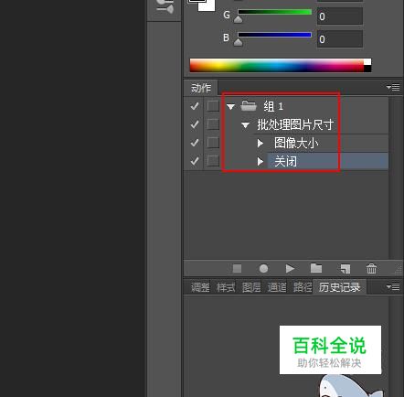Screen dimensions: 404x397
Task: Toggle the checkmark for 组 1
Action: click(195, 106)
